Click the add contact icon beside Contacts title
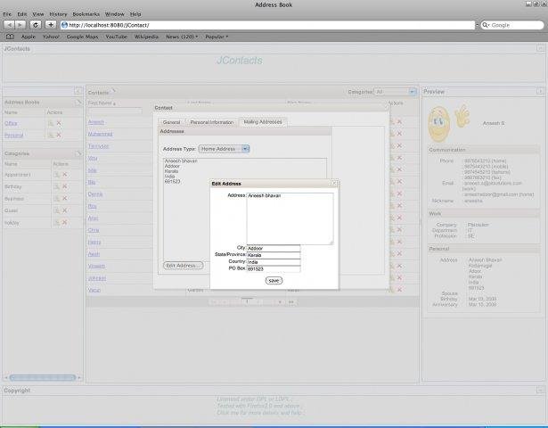 click(113, 91)
